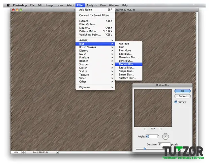Open the Image menu
209x167 pixels.
coord(50,5)
